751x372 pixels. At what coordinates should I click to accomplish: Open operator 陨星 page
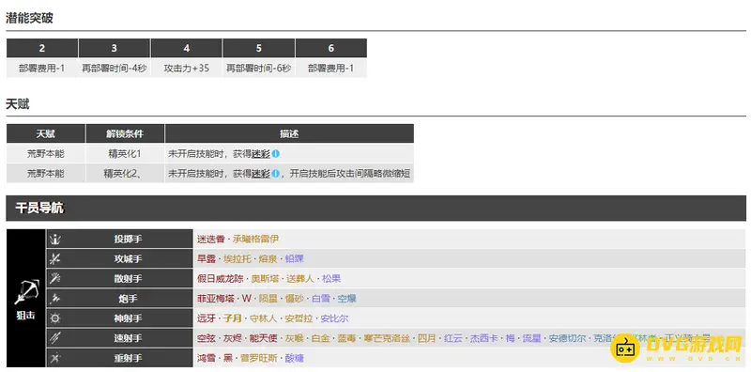pyautogui.click(x=268, y=299)
